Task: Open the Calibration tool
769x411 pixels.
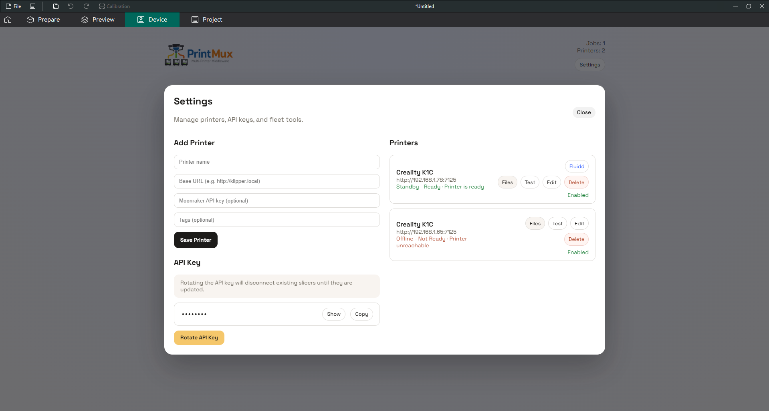Action: (115, 6)
